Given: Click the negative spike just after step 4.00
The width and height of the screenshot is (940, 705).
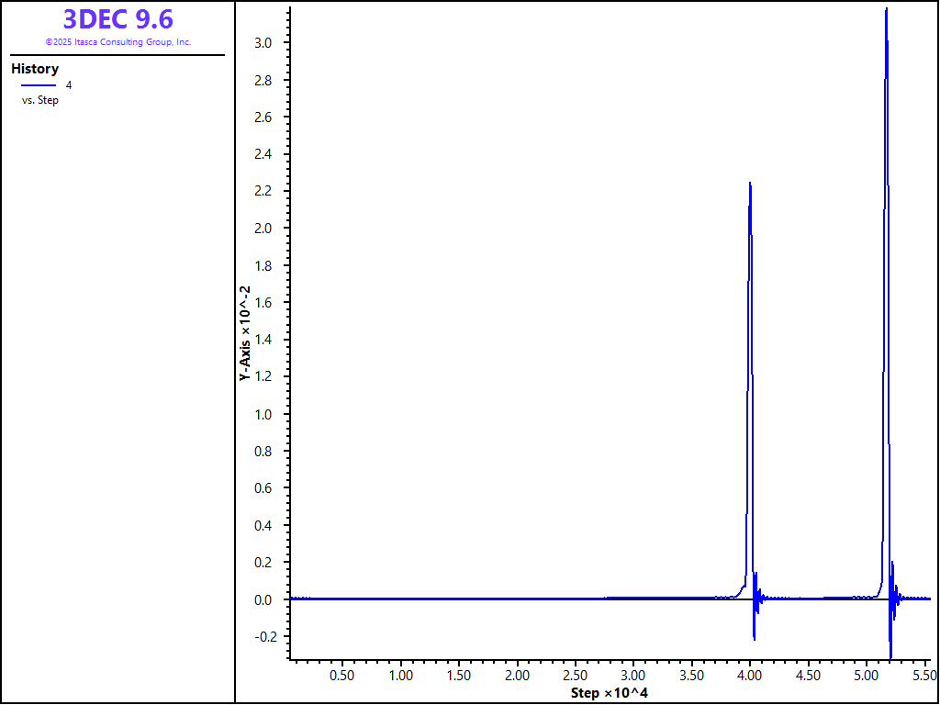Looking at the screenshot, I should pos(754,635).
